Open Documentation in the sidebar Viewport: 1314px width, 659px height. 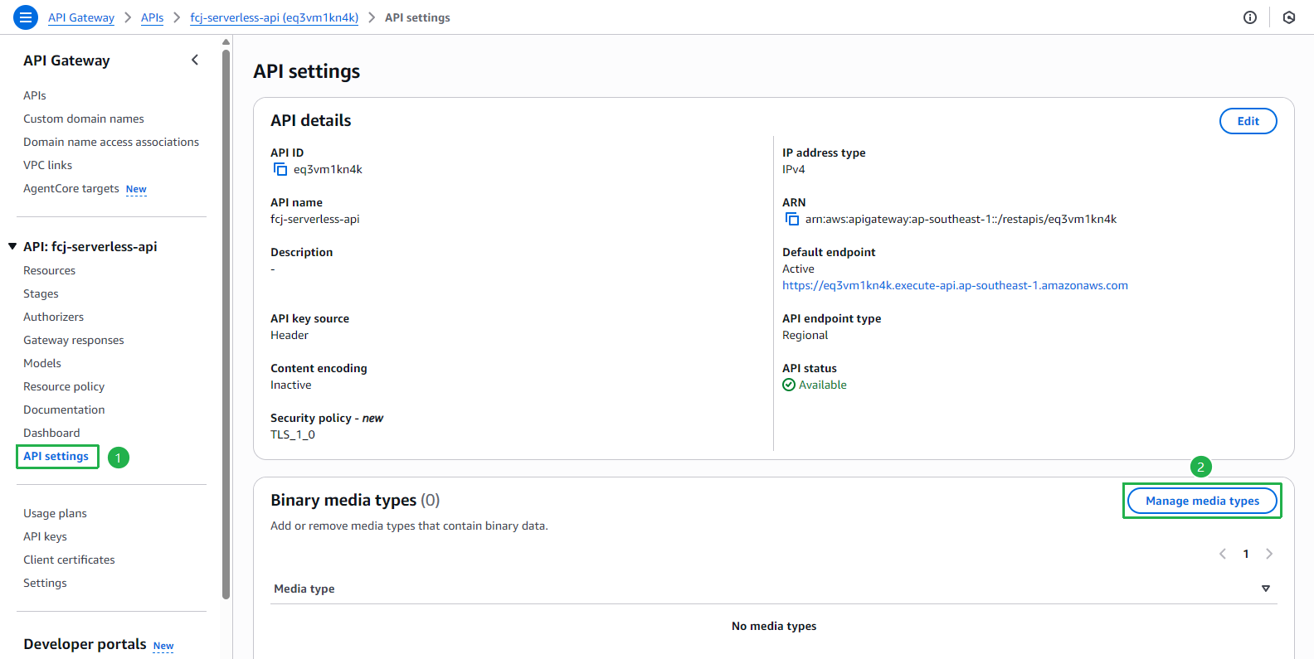[64, 409]
